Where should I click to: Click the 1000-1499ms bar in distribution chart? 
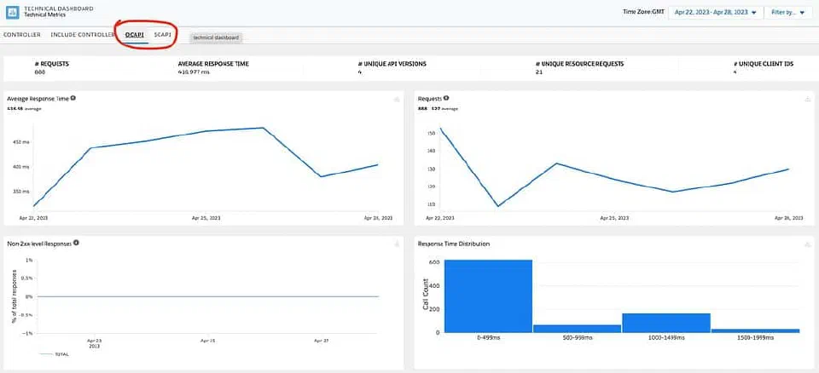(x=666, y=323)
